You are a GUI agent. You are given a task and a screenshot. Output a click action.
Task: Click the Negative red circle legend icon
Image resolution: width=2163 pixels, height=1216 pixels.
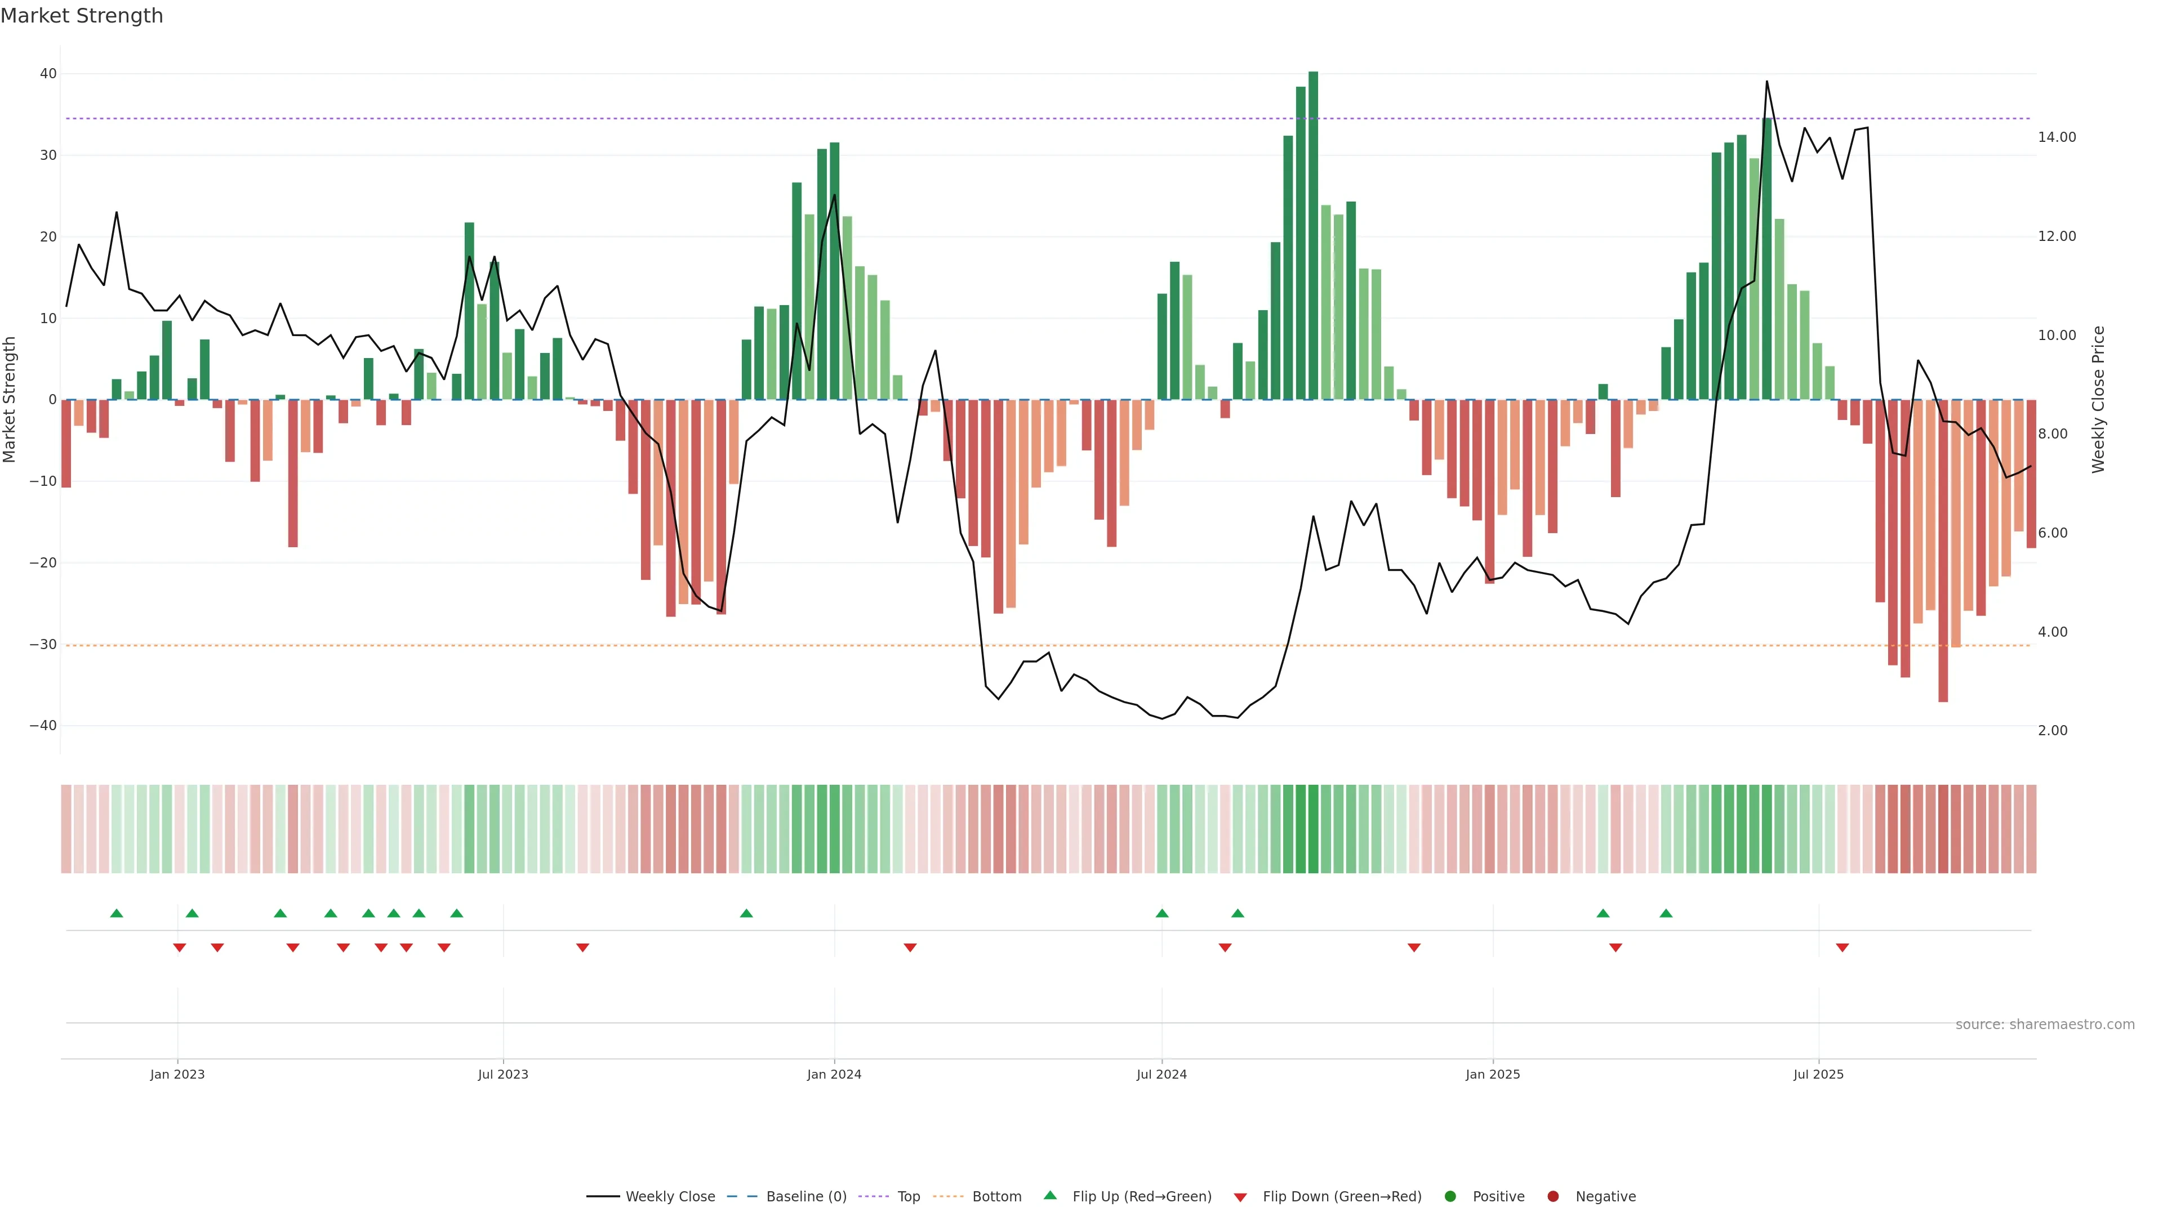tap(1552, 1197)
